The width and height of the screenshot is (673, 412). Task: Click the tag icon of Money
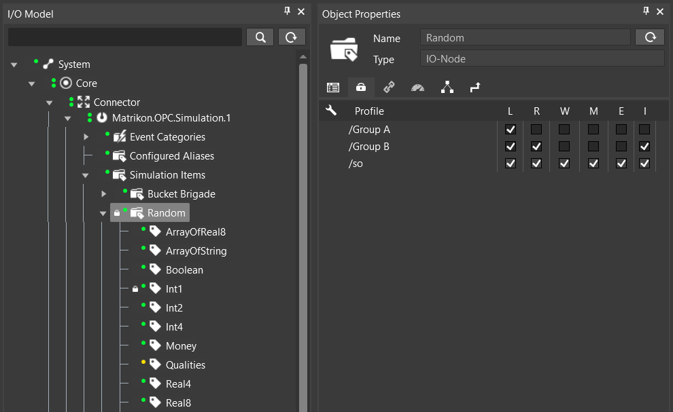tap(155, 345)
